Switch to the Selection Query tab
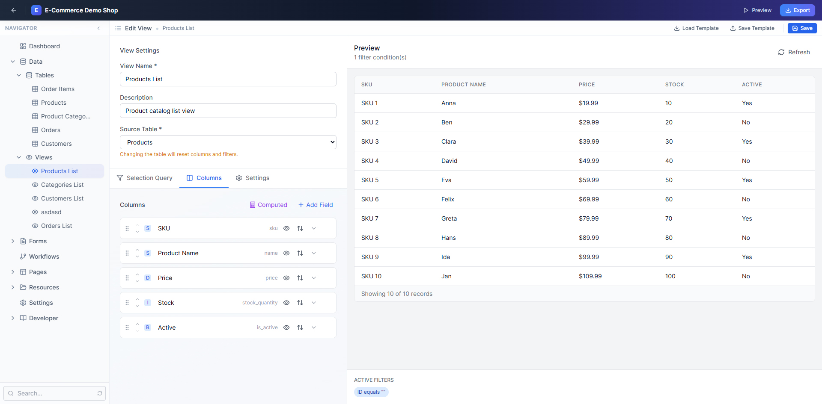 pyautogui.click(x=145, y=178)
